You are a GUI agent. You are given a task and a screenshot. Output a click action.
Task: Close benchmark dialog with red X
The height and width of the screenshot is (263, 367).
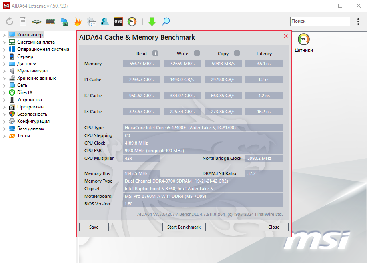click(x=285, y=36)
